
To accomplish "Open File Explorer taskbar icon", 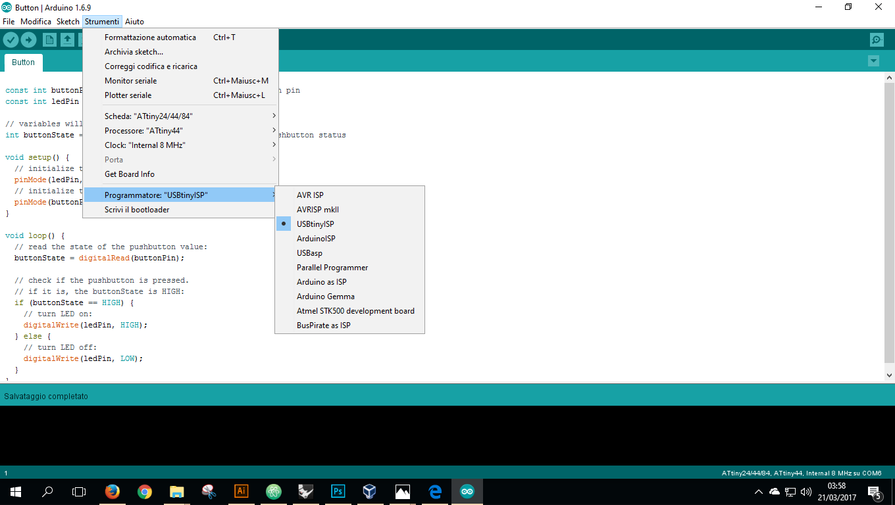I will tap(177, 491).
